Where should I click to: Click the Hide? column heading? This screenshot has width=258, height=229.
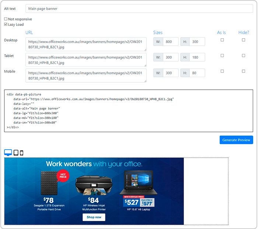pyautogui.click(x=244, y=32)
